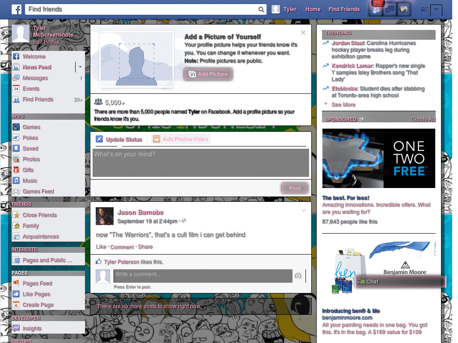The image size is (458, 343).
Task: Click the Post button
Action: tap(295, 188)
